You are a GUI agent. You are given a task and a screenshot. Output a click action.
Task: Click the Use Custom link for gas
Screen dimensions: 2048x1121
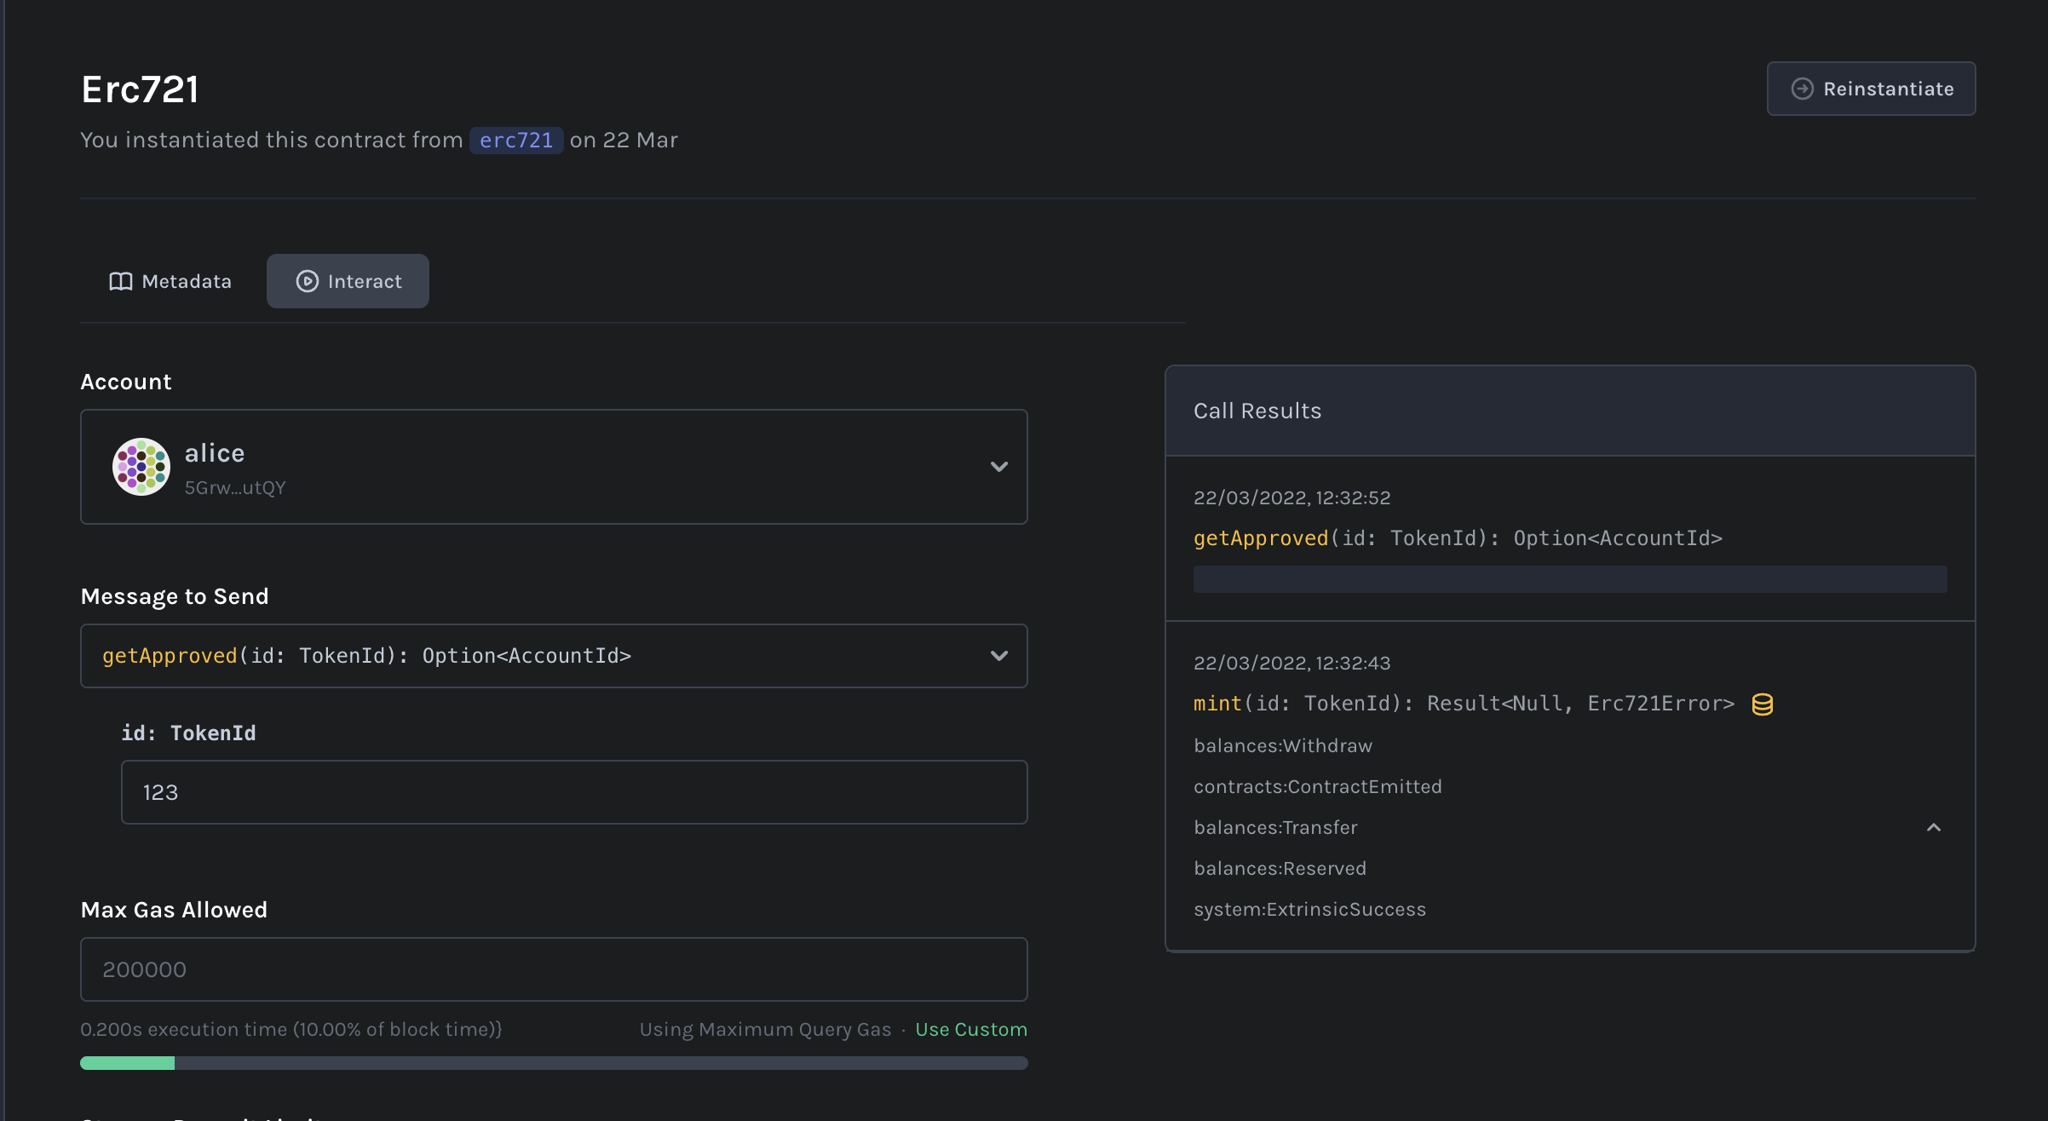coord(971,1029)
